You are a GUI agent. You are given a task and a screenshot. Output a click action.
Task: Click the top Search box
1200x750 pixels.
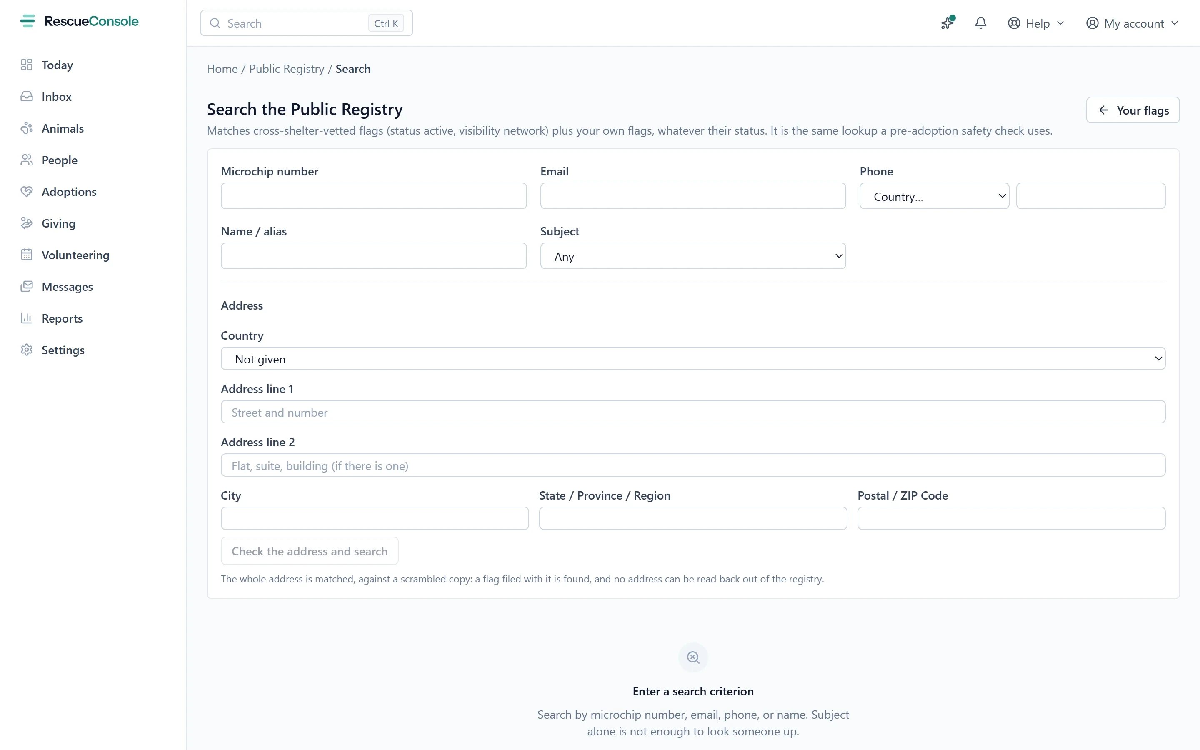coord(306,23)
